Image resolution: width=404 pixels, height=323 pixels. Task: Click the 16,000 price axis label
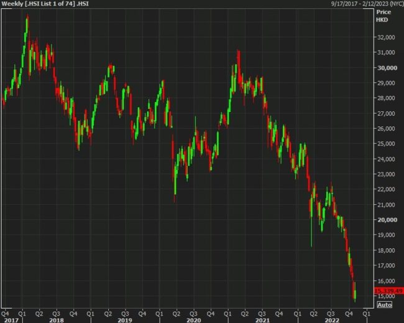[x=386, y=281]
